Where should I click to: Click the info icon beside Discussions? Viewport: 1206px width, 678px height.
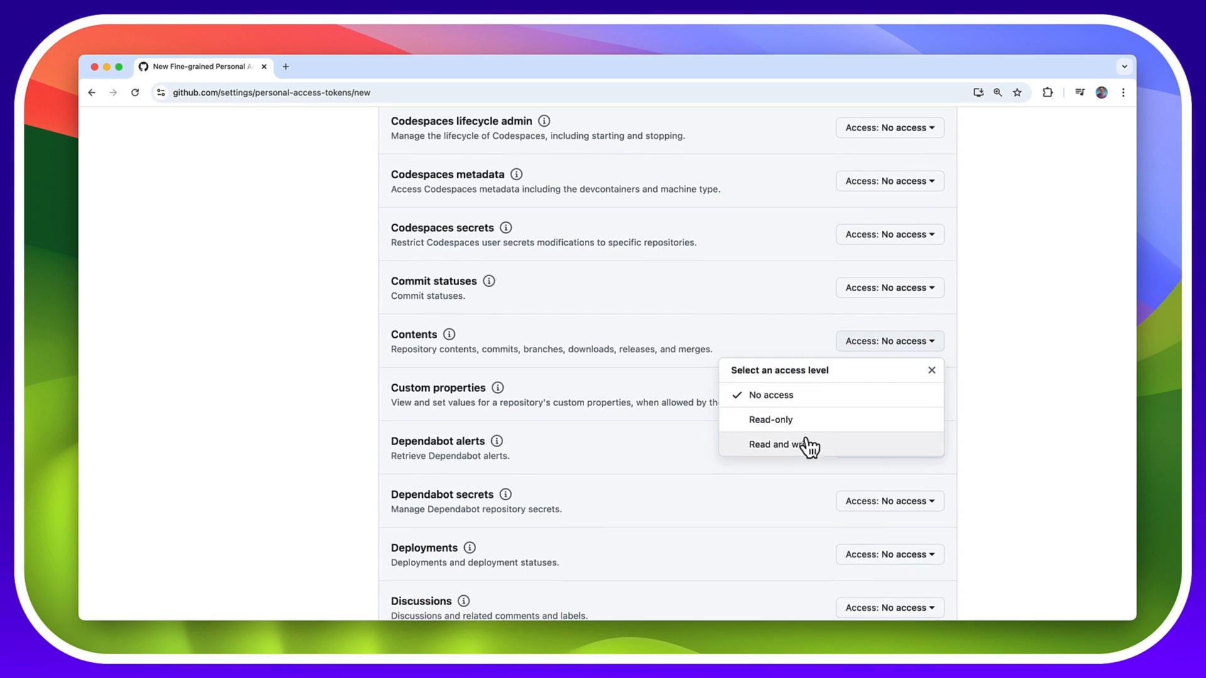coord(464,601)
